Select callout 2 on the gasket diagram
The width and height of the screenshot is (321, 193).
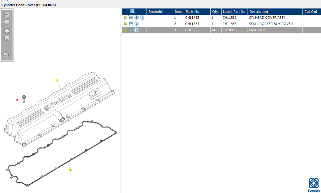(x=70, y=170)
